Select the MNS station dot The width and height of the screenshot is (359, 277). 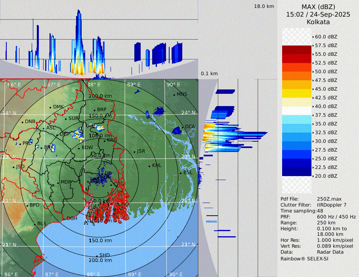point(174,94)
